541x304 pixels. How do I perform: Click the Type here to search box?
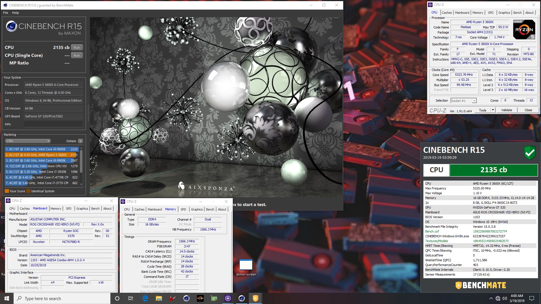(x=62, y=298)
